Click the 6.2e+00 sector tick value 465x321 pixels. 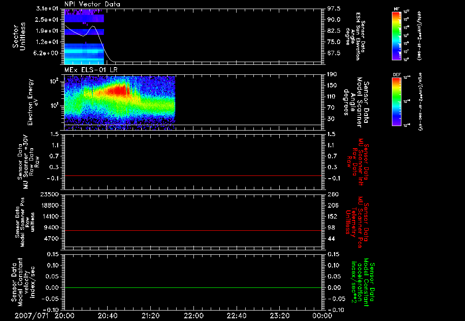click(47, 53)
